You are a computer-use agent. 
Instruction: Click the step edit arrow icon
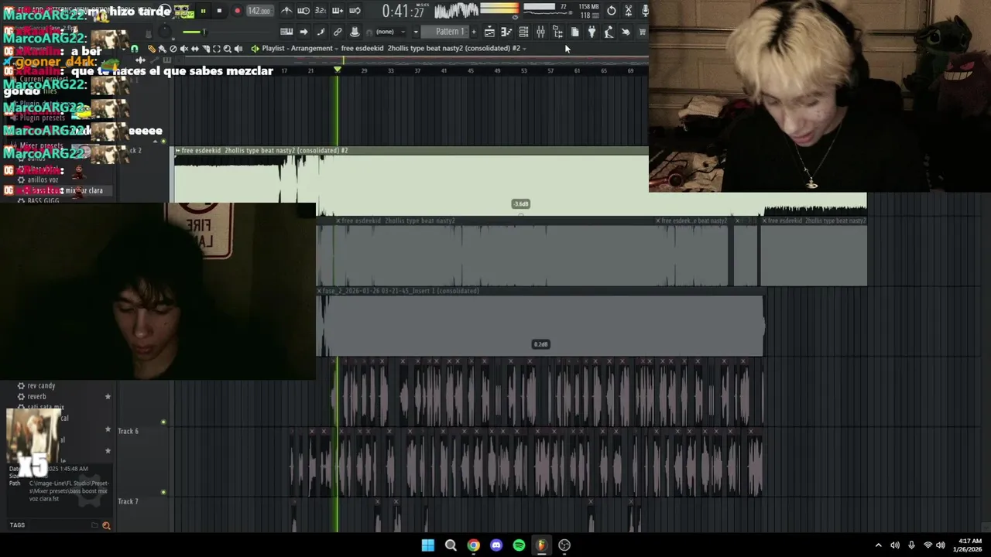click(x=303, y=32)
